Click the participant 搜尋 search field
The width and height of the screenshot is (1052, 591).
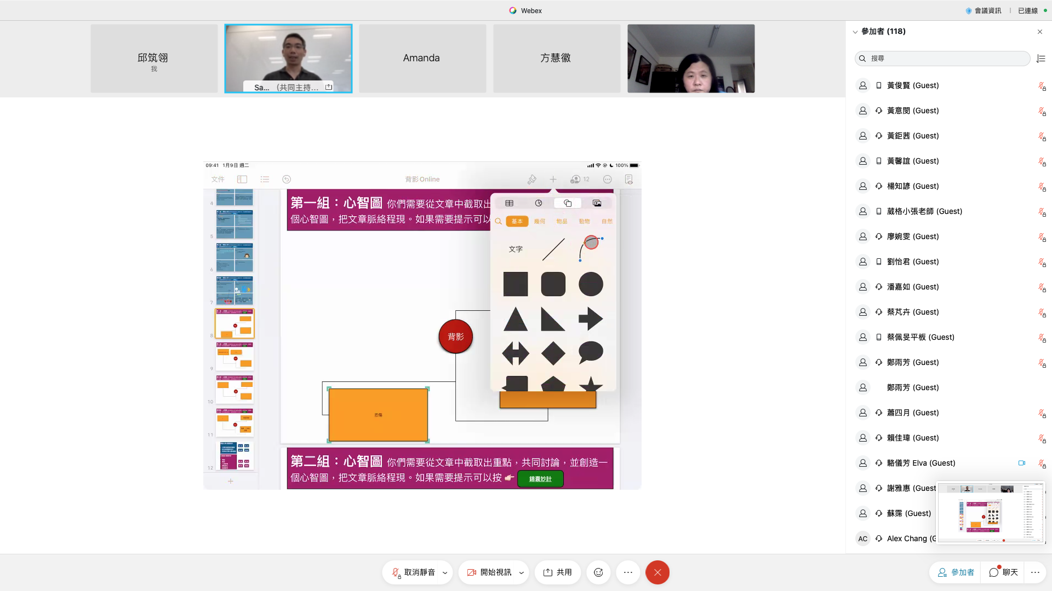942,59
